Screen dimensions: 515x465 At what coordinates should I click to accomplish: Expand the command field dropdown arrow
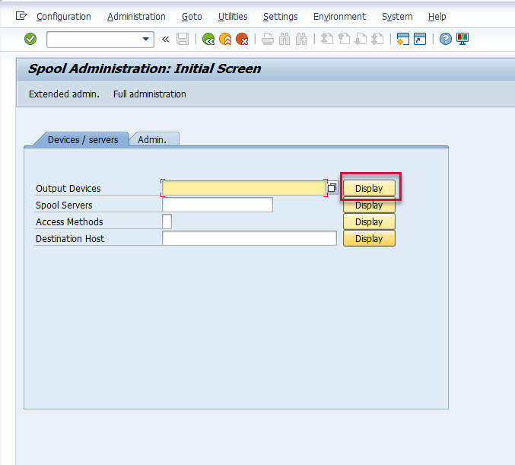147,39
